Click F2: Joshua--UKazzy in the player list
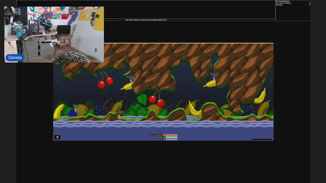 283,3
